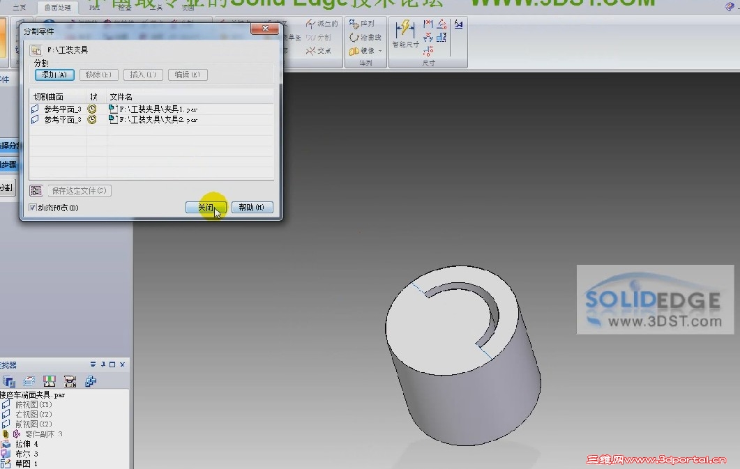Click the coordinate dimension icon
The width and height of the screenshot is (740, 469).
(428, 37)
